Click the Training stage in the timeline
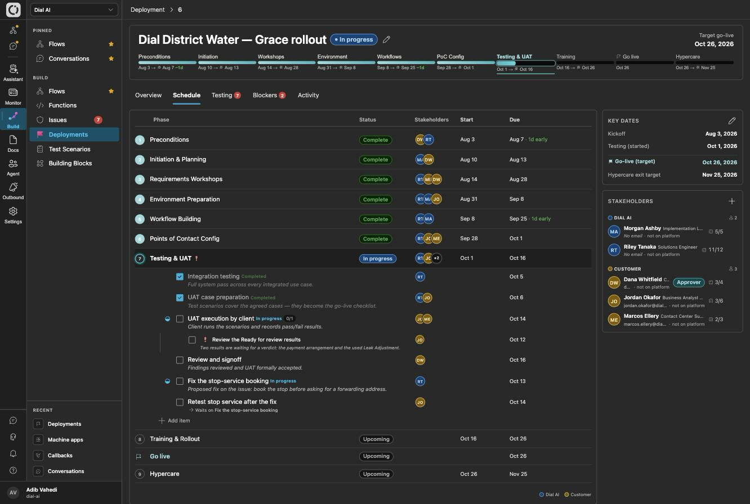This screenshot has width=750, height=504. point(585,62)
